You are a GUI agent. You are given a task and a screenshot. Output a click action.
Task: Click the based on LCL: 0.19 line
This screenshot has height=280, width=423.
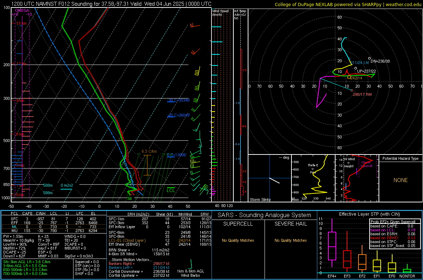[393, 230]
